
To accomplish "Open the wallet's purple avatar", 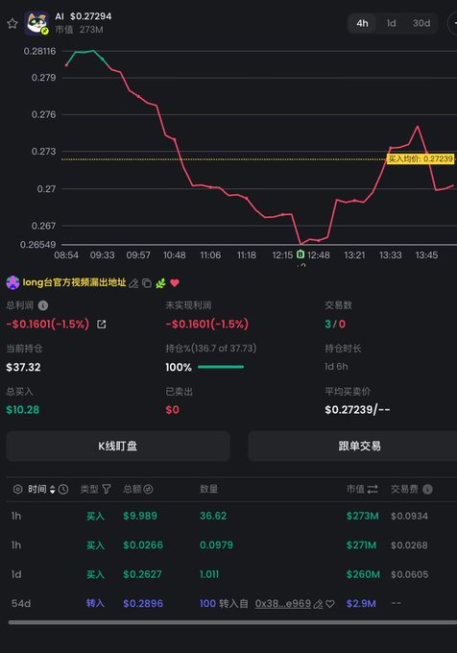I will click(12, 282).
